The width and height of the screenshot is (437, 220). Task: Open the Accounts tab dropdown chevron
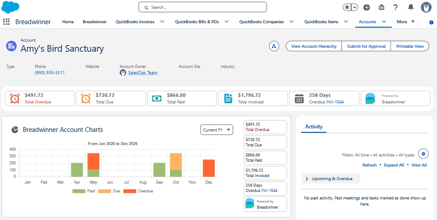point(384,22)
